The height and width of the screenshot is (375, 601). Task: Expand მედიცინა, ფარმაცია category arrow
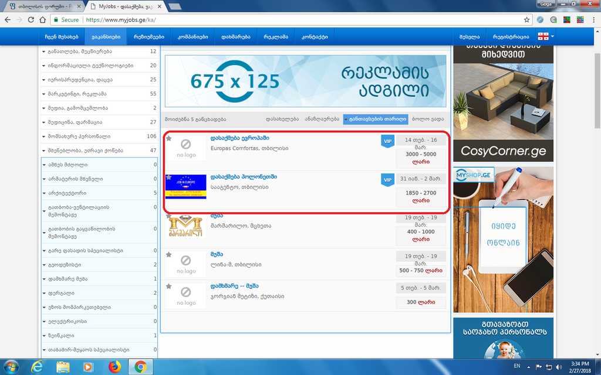point(43,122)
